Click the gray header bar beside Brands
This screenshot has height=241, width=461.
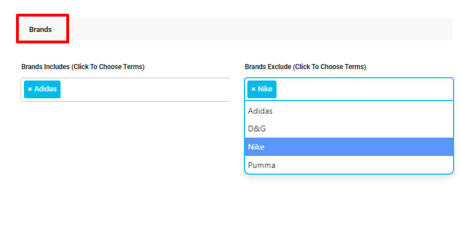click(x=261, y=29)
